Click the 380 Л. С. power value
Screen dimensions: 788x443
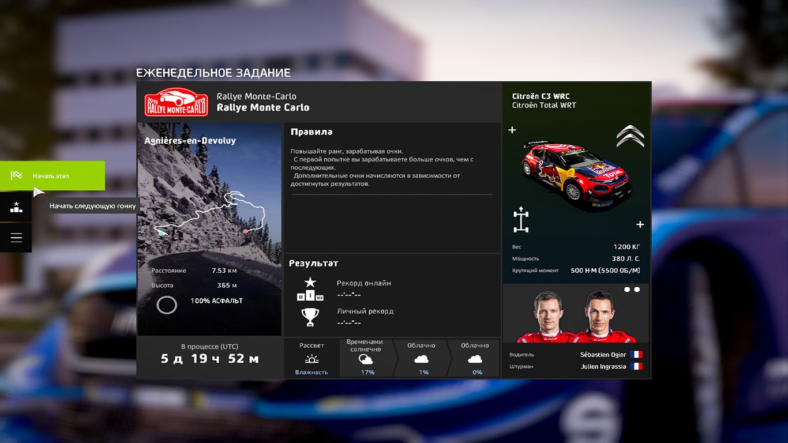point(626,258)
